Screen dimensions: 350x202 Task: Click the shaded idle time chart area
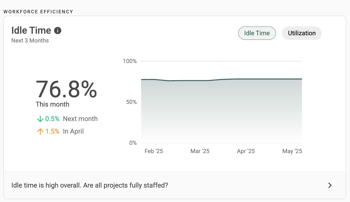[221, 111]
